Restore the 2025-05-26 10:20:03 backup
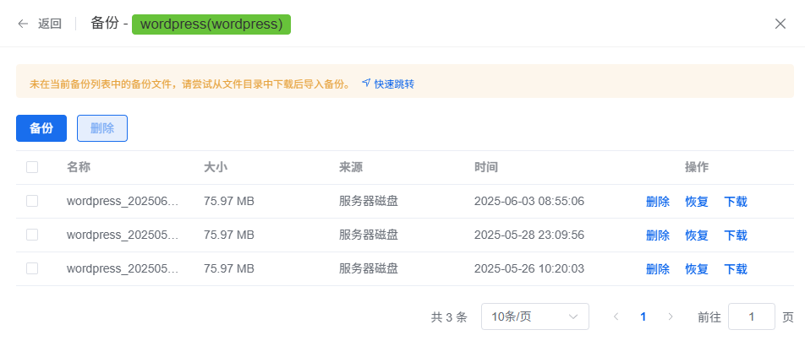The height and width of the screenshot is (357, 805). point(697,269)
